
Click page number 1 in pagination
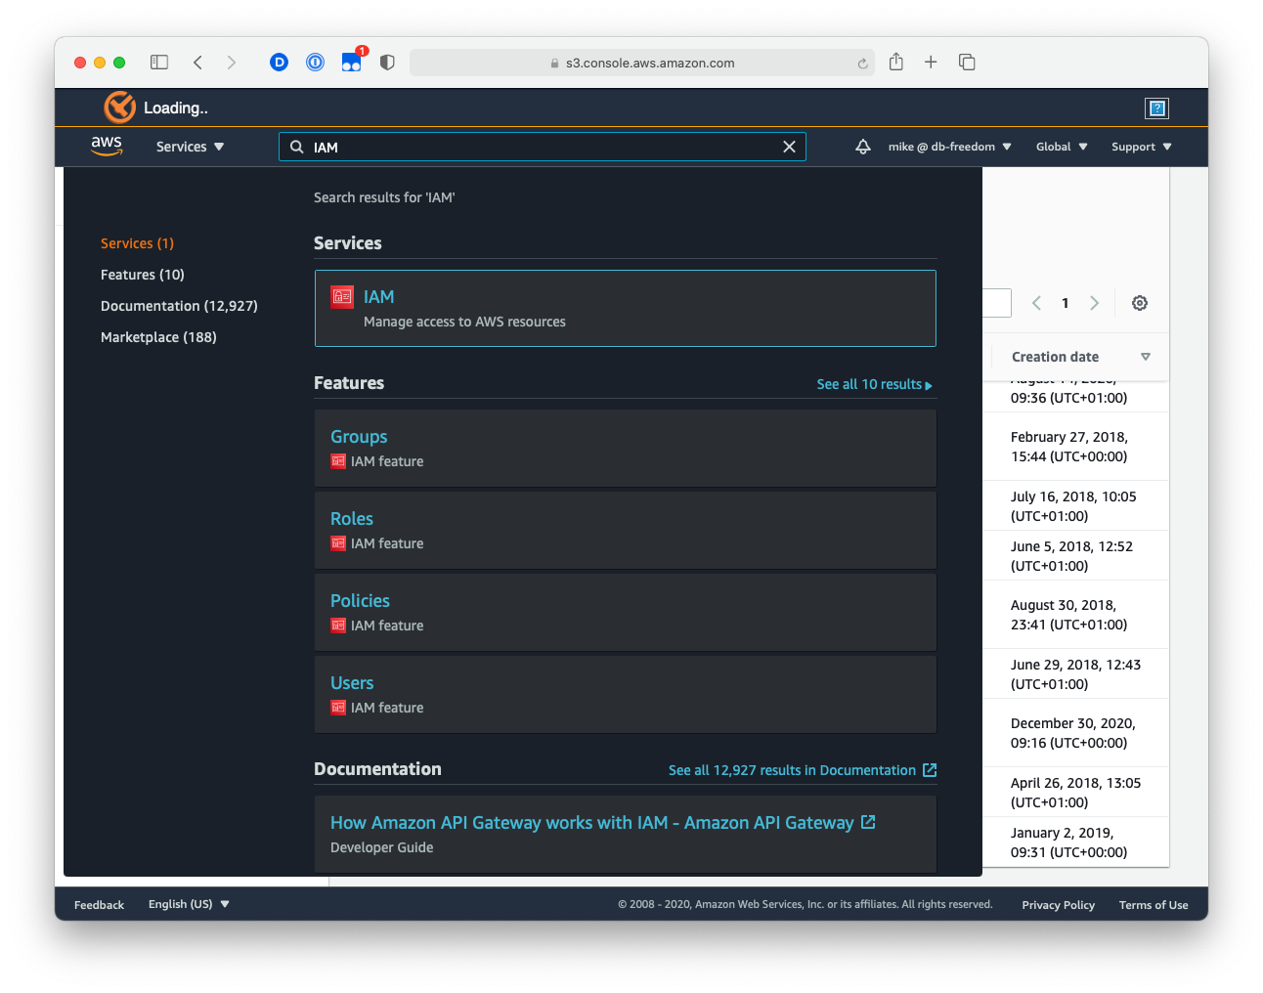pos(1066,303)
